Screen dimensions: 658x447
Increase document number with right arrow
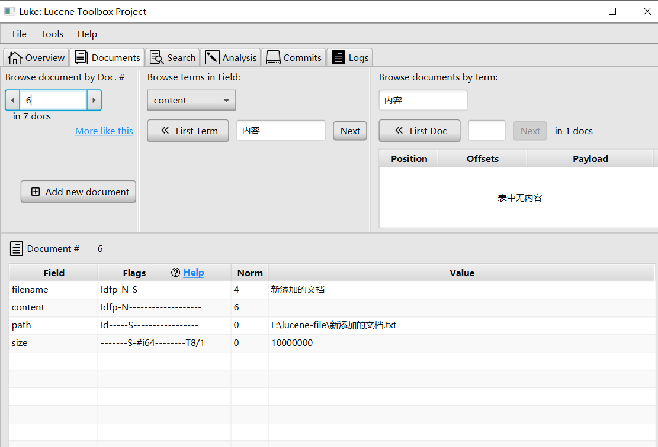tap(94, 100)
